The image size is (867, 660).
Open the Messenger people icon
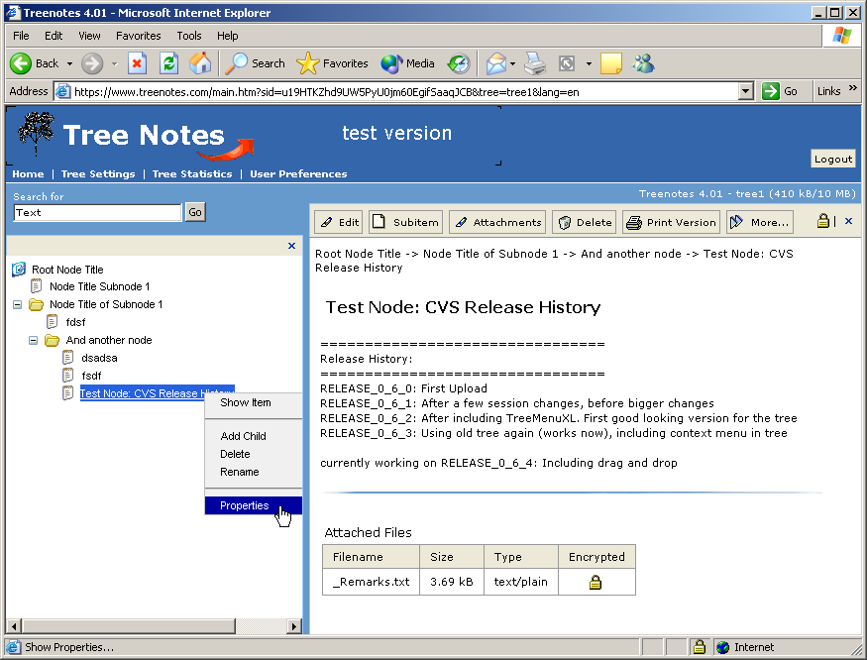click(x=644, y=63)
